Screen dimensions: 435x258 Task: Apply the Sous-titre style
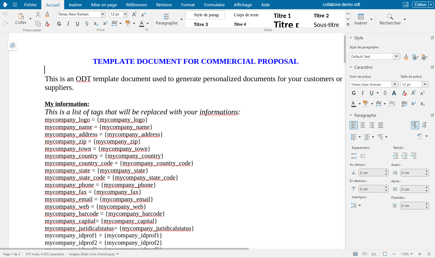click(326, 25)
